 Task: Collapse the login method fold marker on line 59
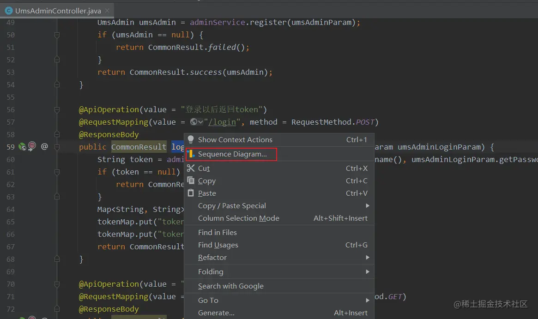point(57,147)
